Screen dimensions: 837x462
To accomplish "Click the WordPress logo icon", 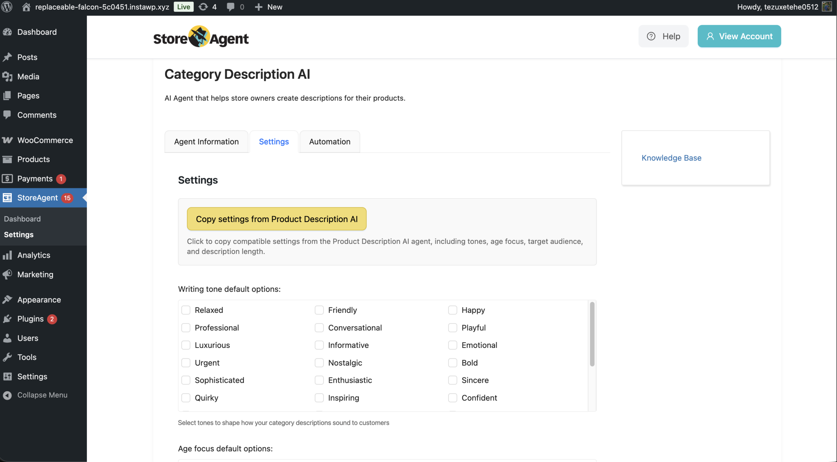I will pos(7,7).
